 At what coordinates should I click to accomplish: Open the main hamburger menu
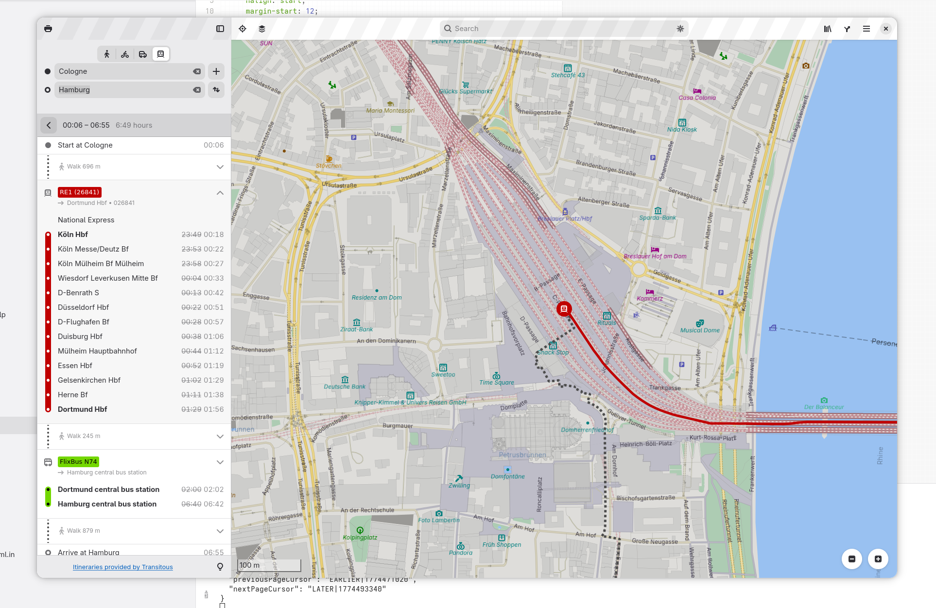867,29
